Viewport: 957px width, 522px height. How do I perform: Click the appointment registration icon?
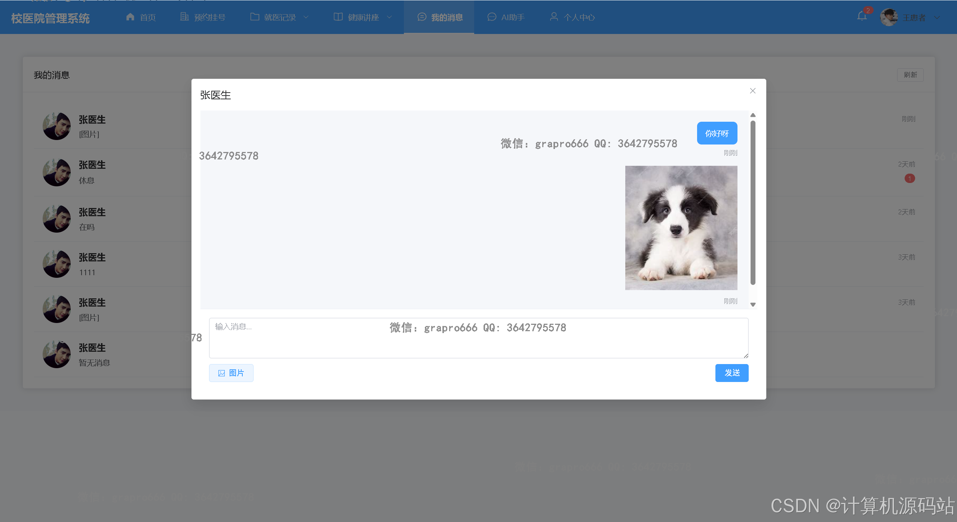pyautogui.click(x=184, y=17)
